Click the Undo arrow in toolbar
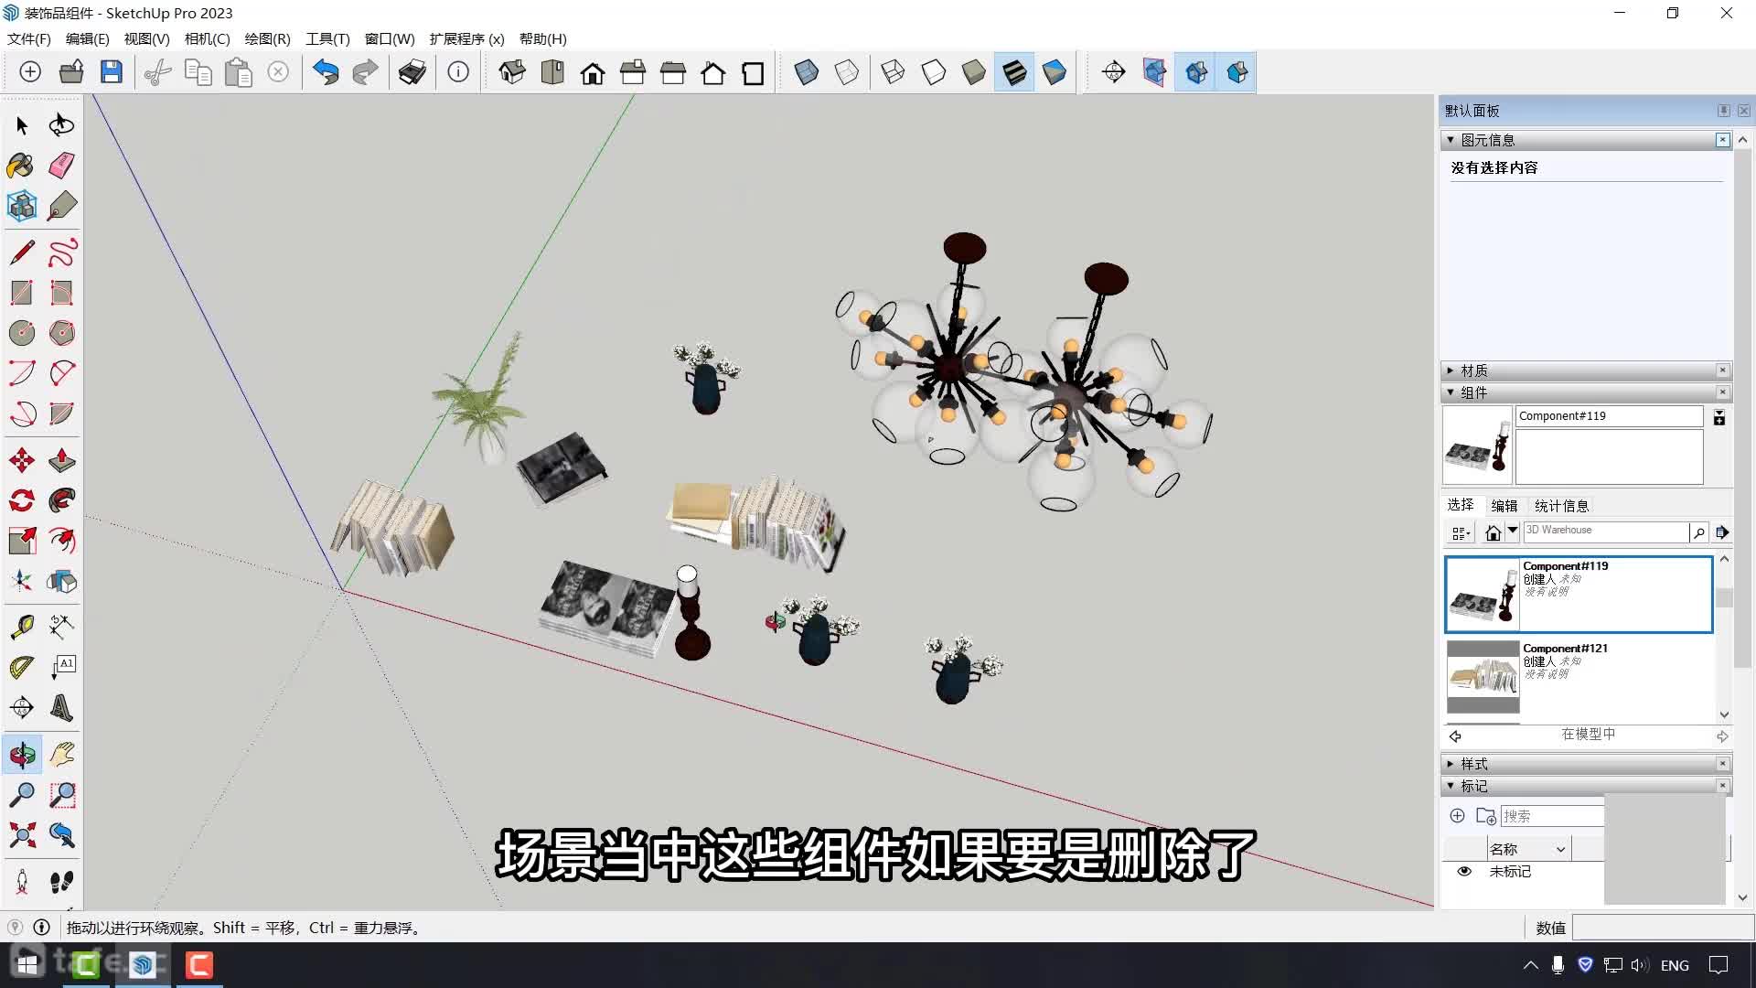Image resolution: width=1756 pixels, height=988 pixels. pyautogui.click(x=326, y=72)
